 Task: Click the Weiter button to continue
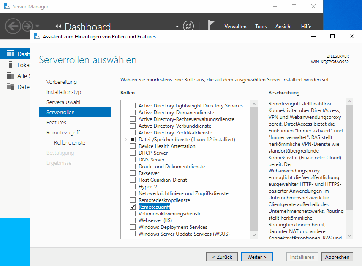(x=257, y=256)
